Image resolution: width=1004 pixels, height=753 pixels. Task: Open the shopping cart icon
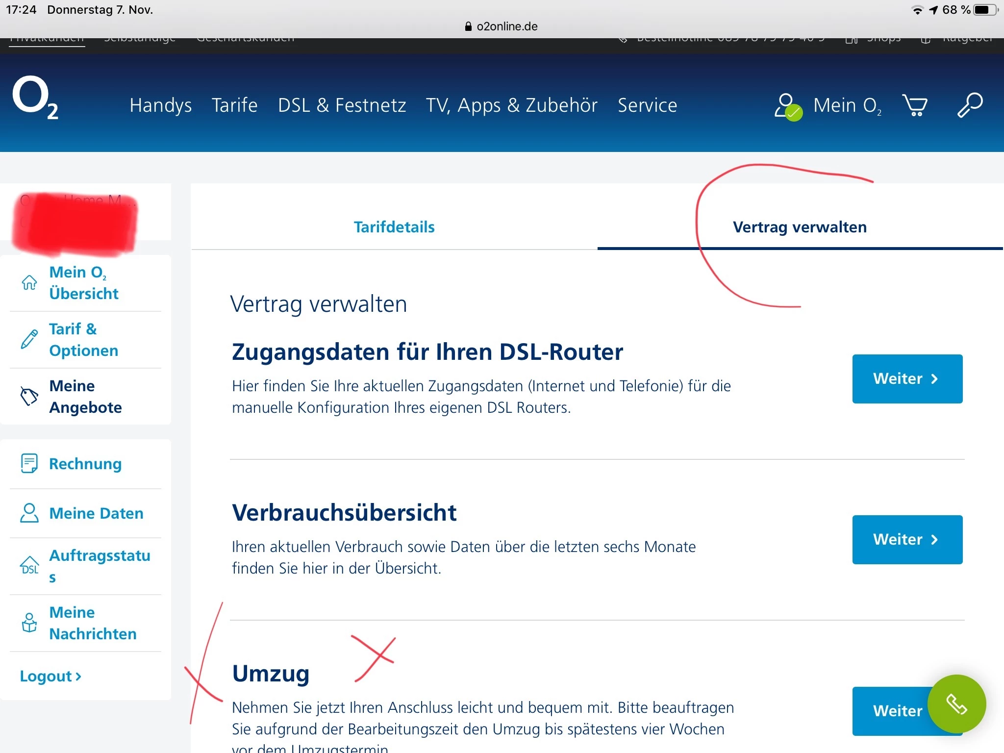click(915, 105)
